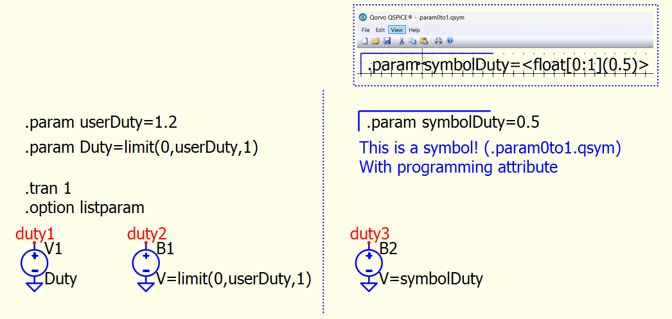672x319 pixels.
Task: Select behavioral source B2 symbol
Action: [x=369, y=262]
